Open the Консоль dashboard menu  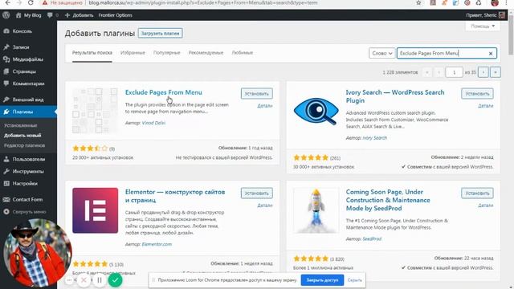pyautogui.click(x=28, y=31)
